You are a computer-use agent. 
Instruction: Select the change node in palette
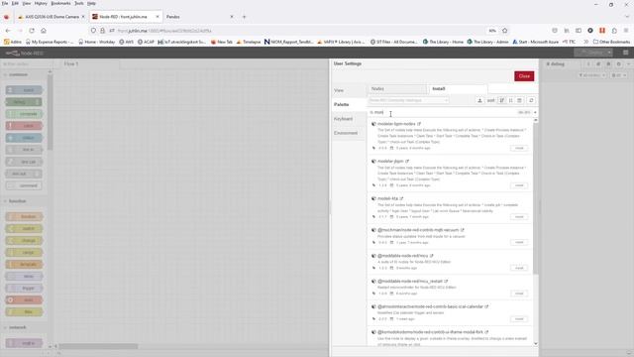24,240
